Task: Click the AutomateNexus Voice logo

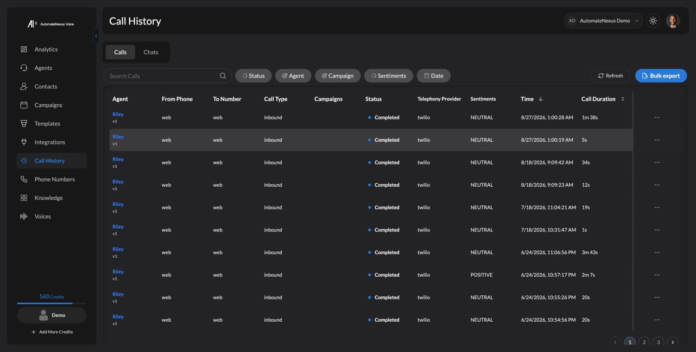Action: (x=51, y=24)
